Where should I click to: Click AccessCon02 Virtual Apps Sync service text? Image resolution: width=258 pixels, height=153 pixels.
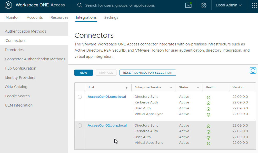point(149,143)
